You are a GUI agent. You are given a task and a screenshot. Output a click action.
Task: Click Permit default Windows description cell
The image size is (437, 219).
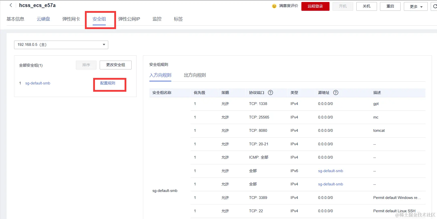[397, 198]
